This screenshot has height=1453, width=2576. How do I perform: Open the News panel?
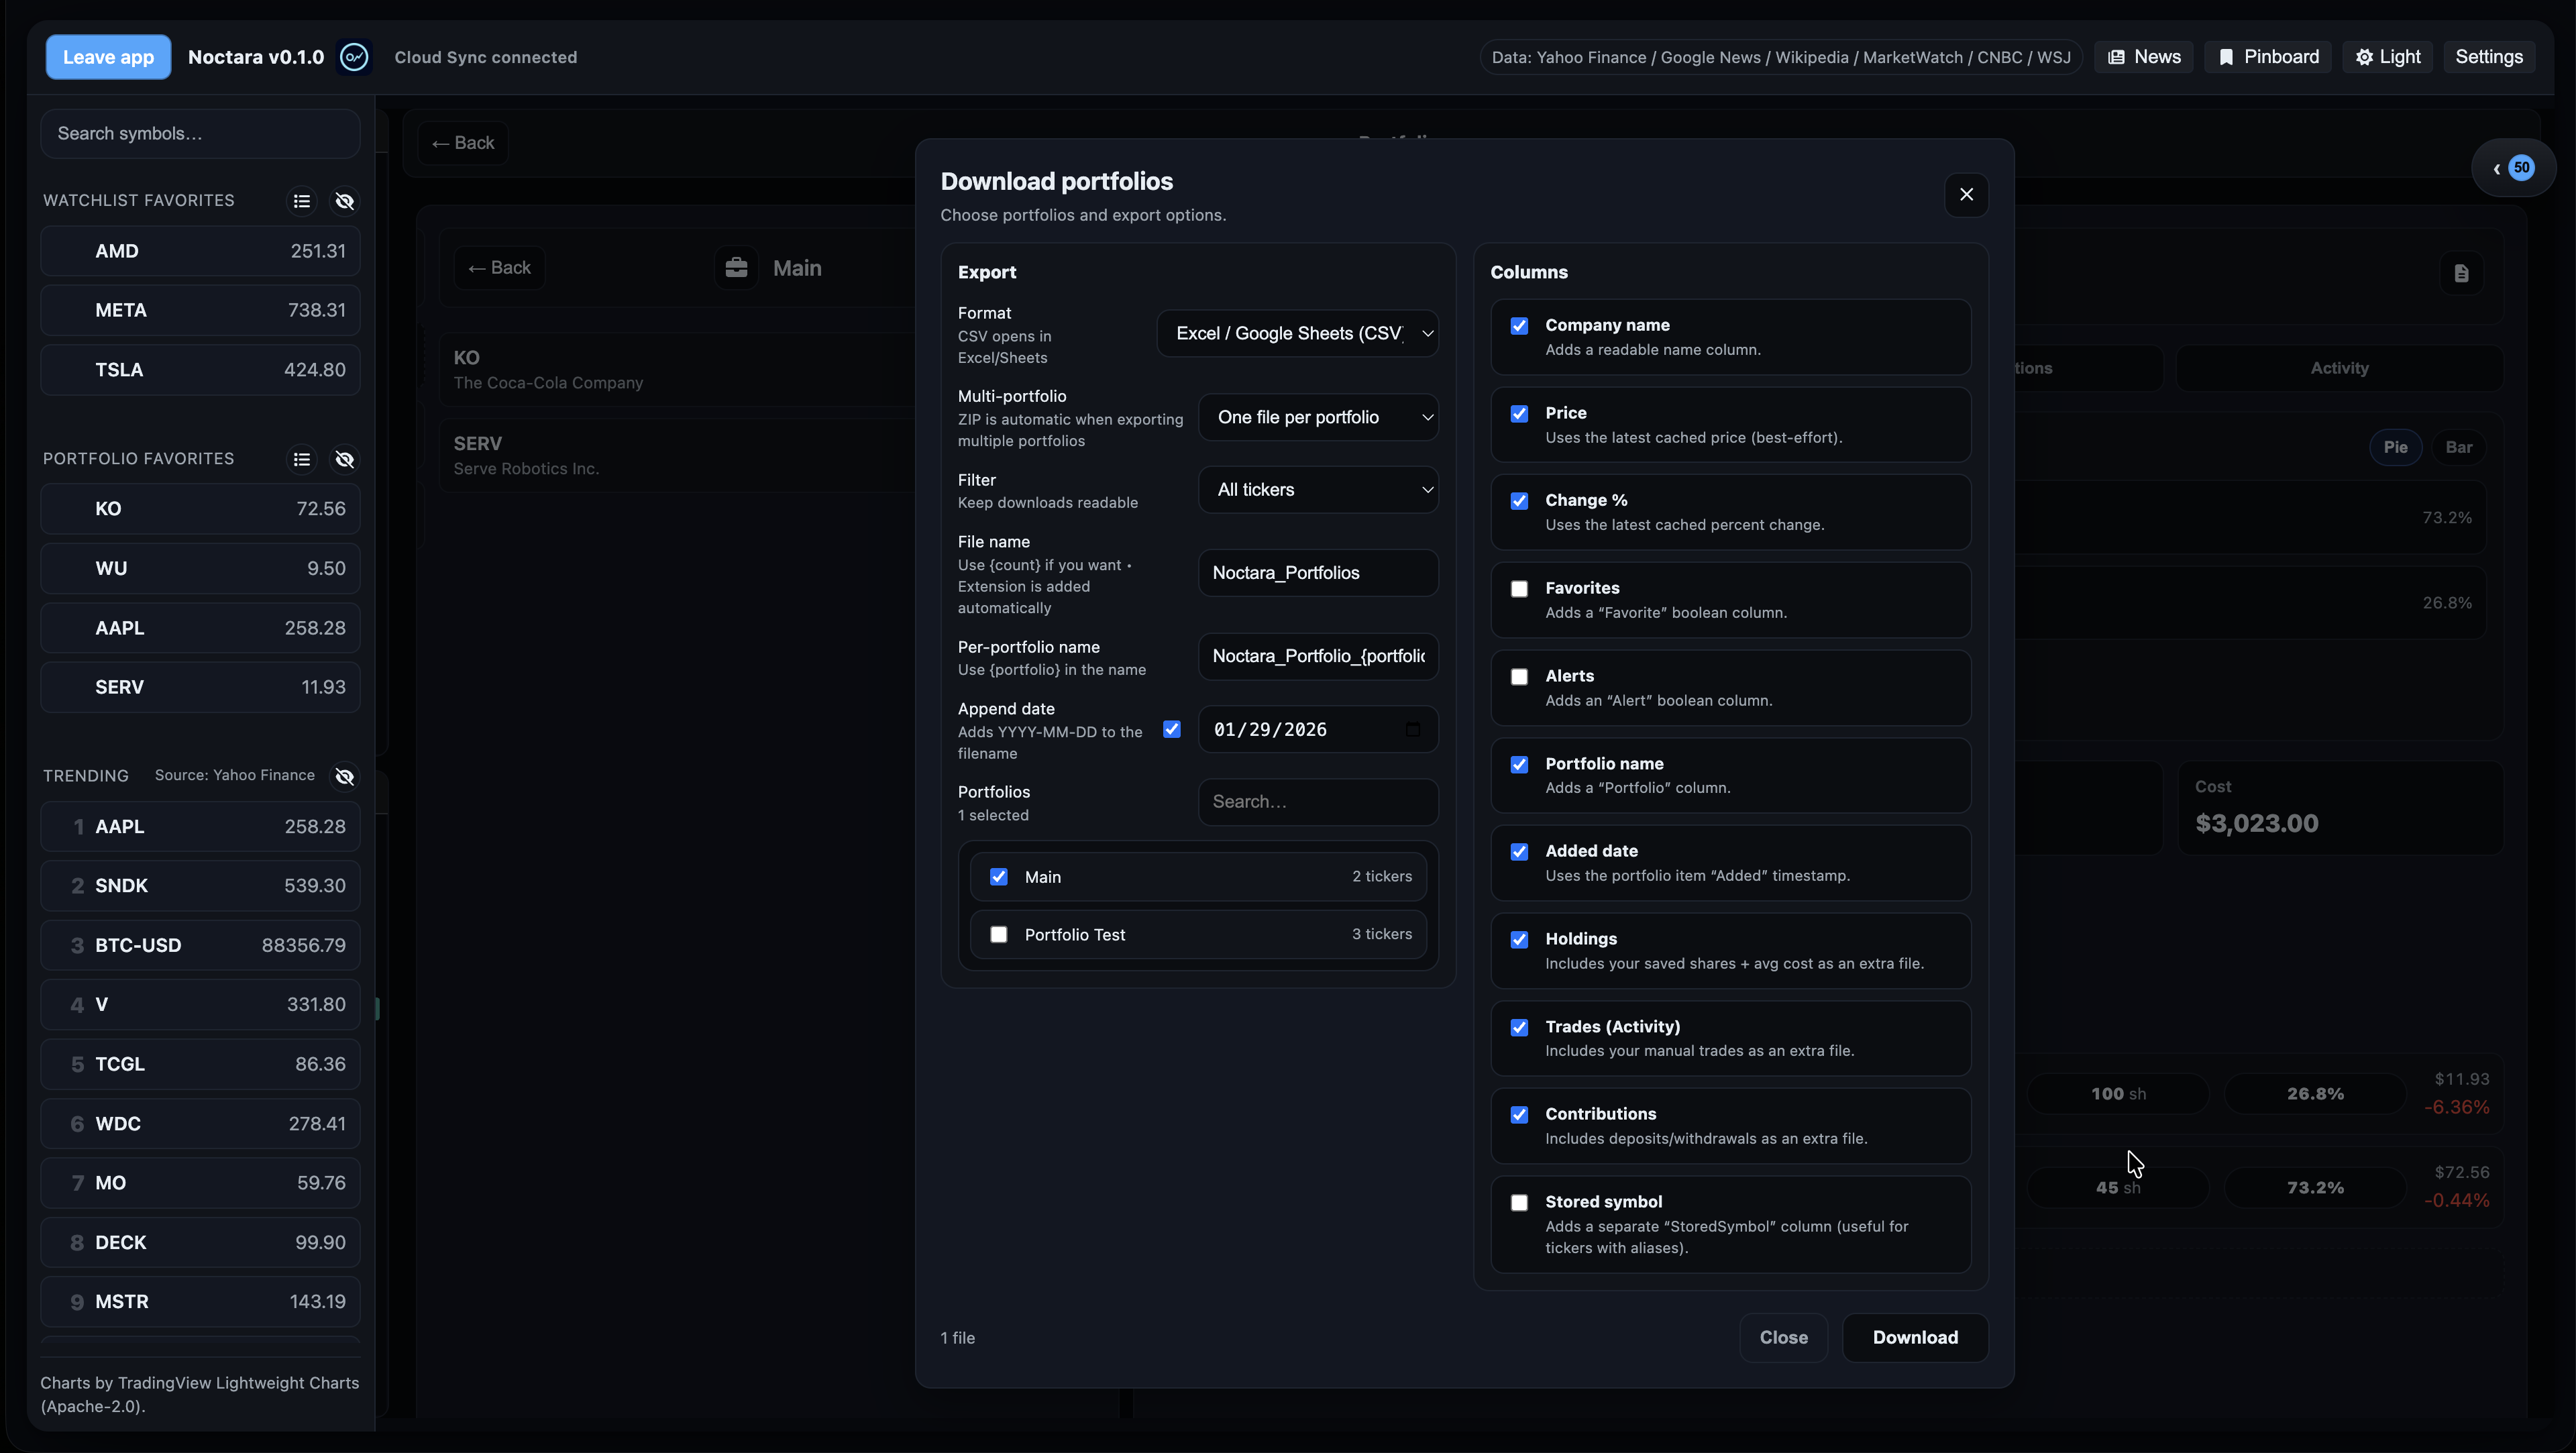(x=2143, y=57)
